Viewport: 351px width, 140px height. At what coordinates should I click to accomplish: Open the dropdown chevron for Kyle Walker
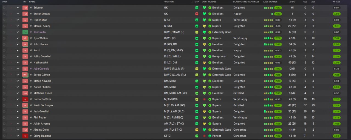[18, 38]
